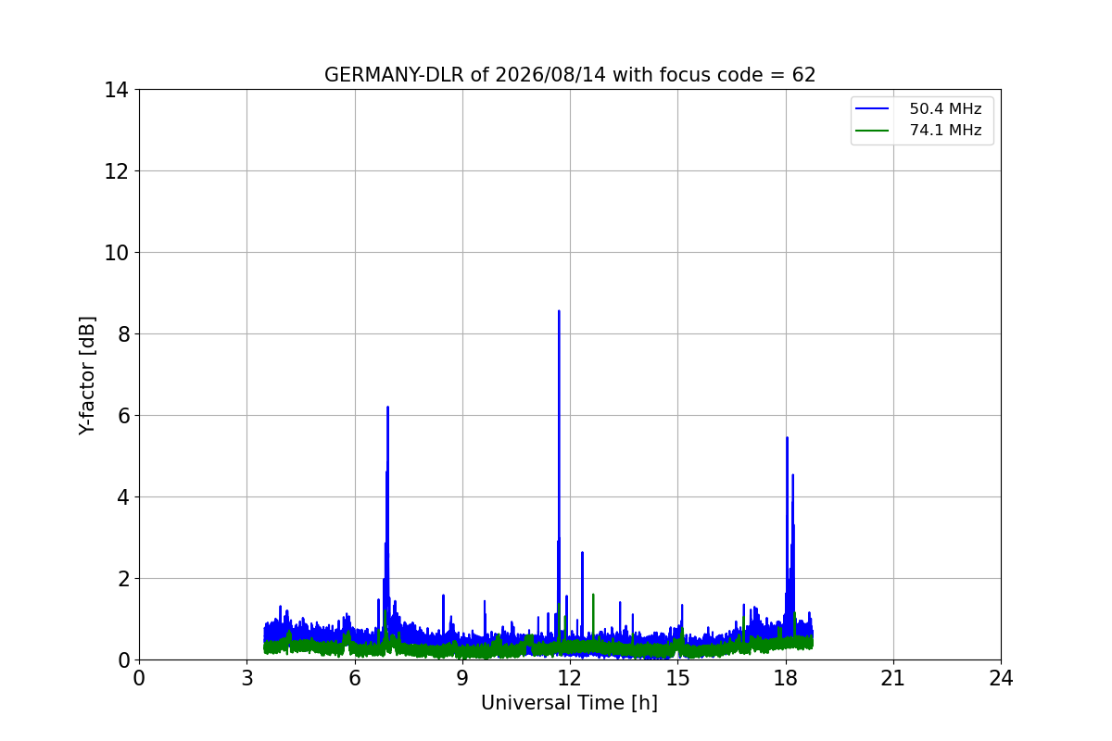
Task: Click the tallest blue peak near 12 h
Action: [559, 312]
